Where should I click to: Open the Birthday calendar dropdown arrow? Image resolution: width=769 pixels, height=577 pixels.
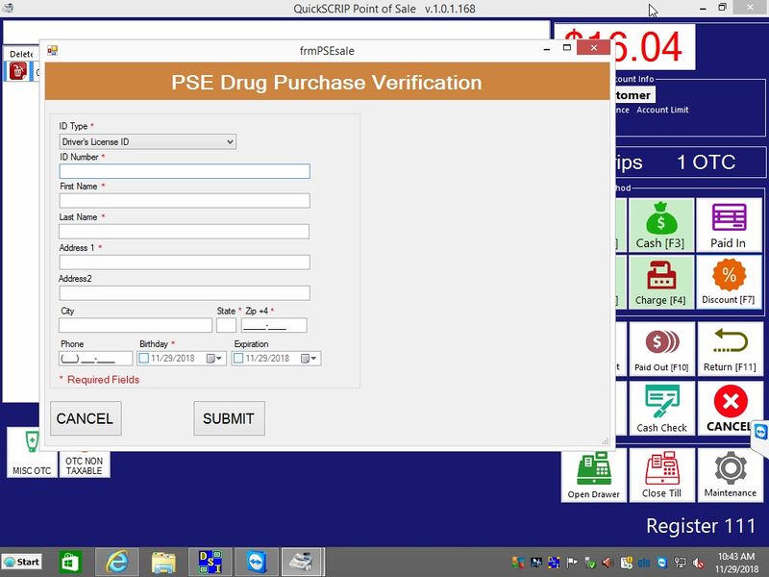(x=219, y=359)
